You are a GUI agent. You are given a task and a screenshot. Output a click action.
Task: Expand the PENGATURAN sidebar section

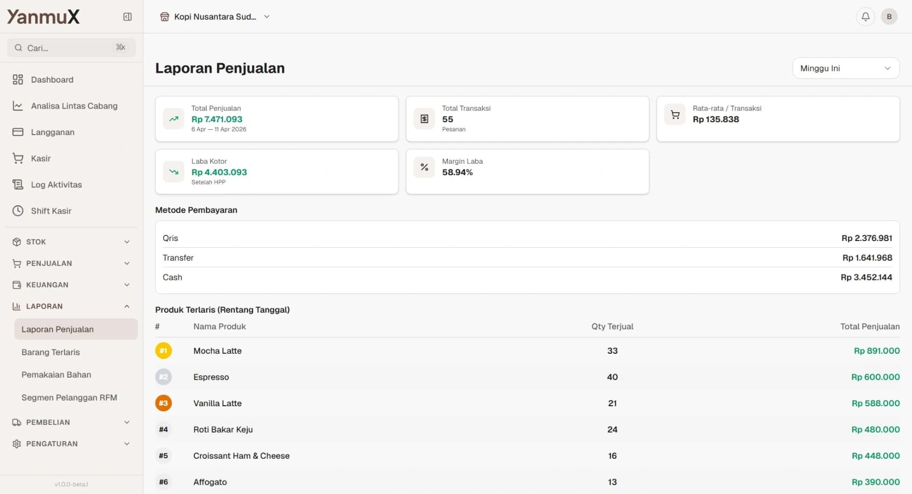71,444
